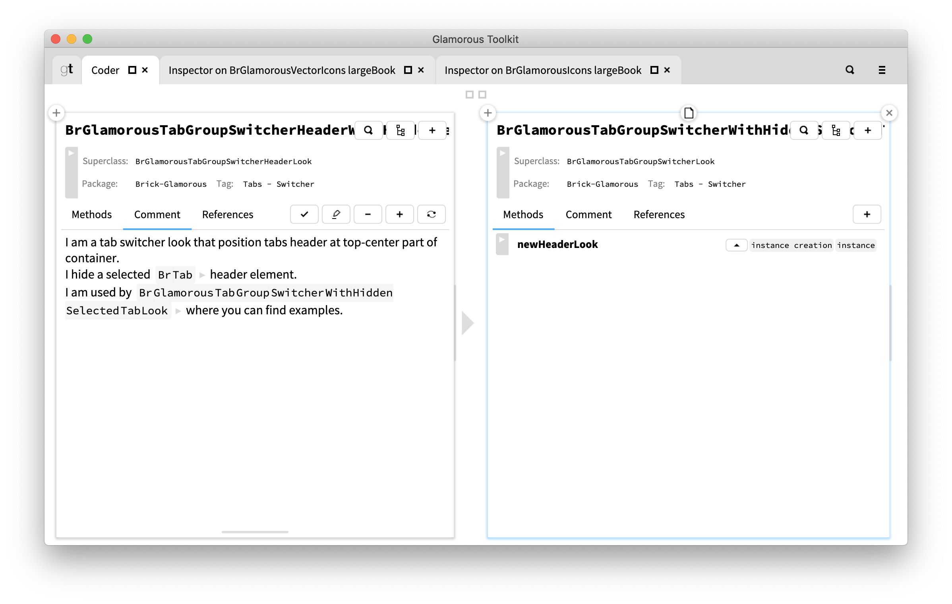Select the first page indicator square
The height and width of the screenshot is (604, 952).
(x=470, y=95)
